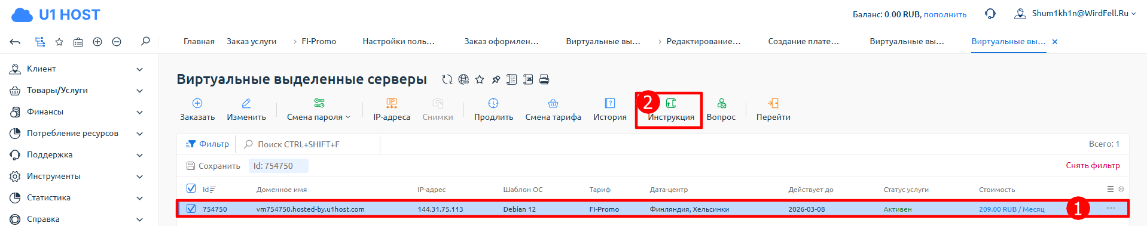The height and width of the screenshot is (226, 1147).
Task: Open the Фильтр button
Action: click(208, 144)
